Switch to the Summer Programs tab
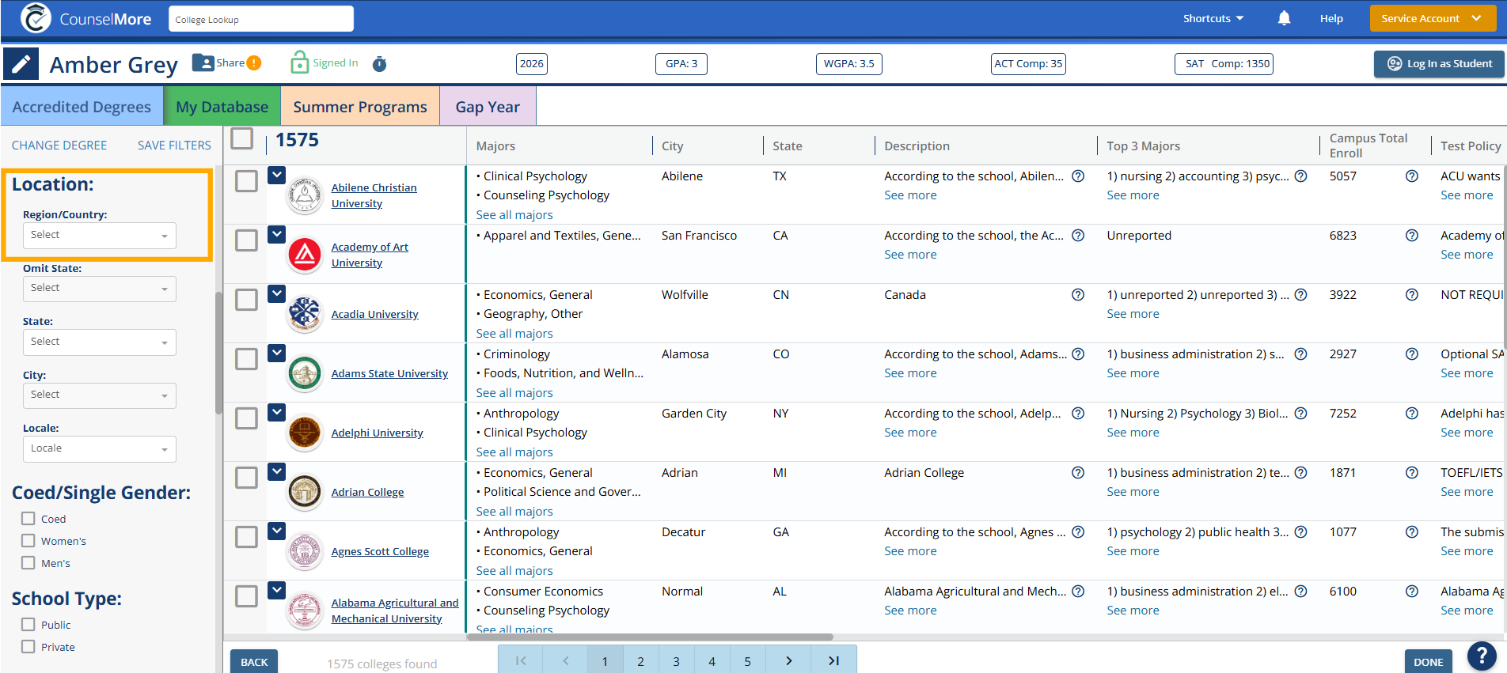 tap(360, 107)
